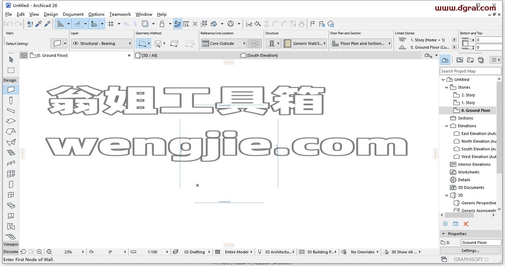Choose the Column tool

(x=11, y=100)
